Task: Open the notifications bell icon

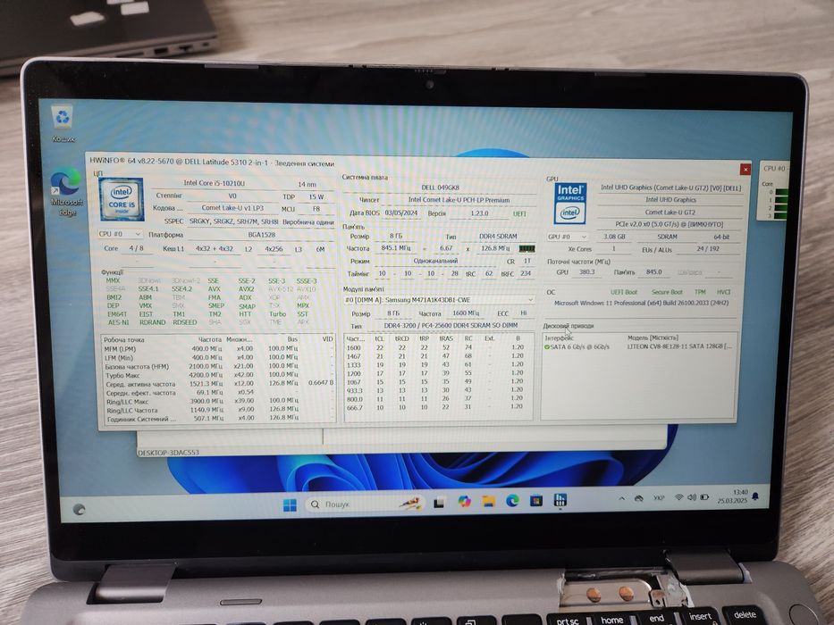Action: (755, 496)
